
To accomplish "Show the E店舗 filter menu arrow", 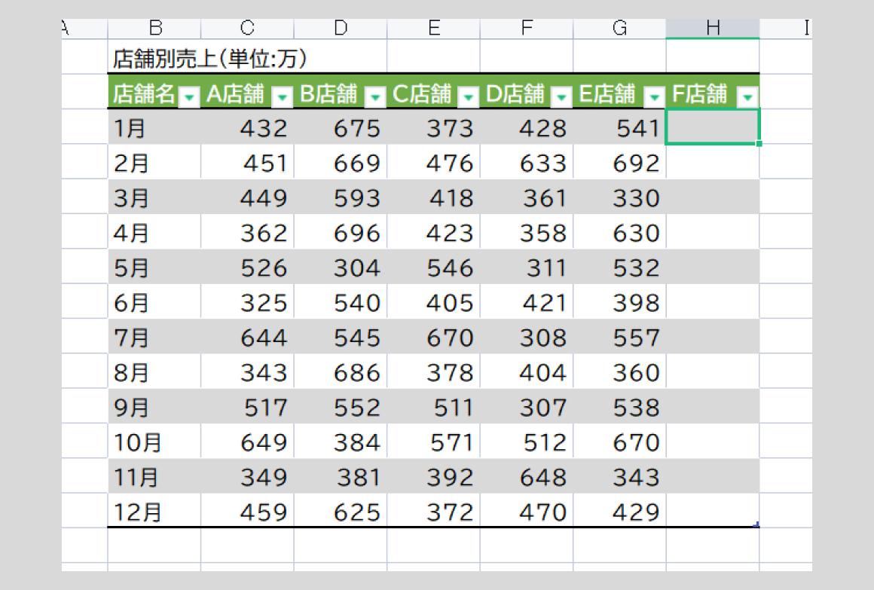I will point(655,97).
